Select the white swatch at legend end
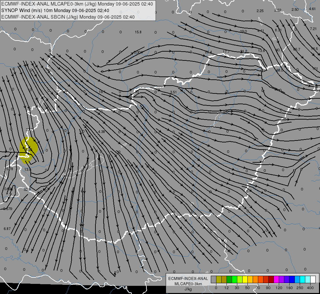Screen dimensions: 320x294 click(x=313, y=280)
